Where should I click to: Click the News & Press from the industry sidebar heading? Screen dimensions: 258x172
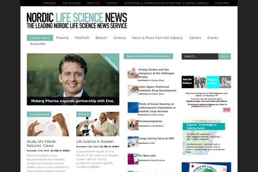point(148,56)
